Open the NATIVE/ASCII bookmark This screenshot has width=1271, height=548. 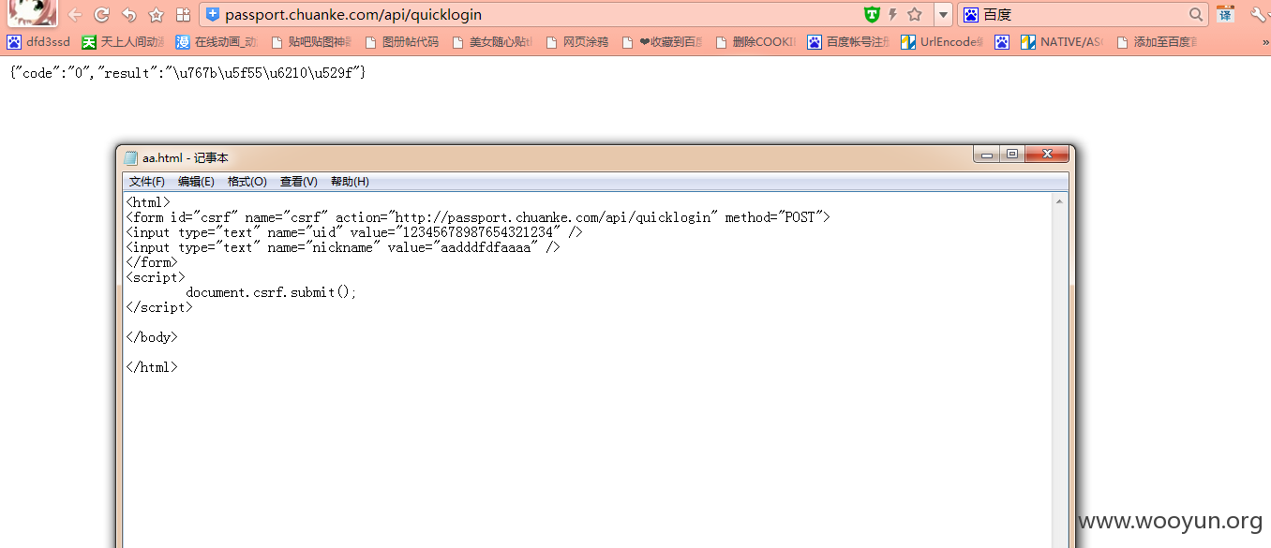[1062, 42]
